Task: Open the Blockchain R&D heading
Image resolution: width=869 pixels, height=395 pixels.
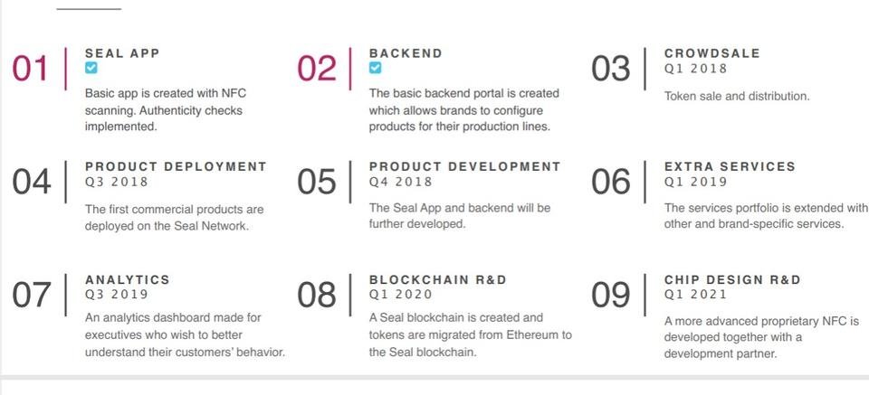Action: (x=438, y=279)
